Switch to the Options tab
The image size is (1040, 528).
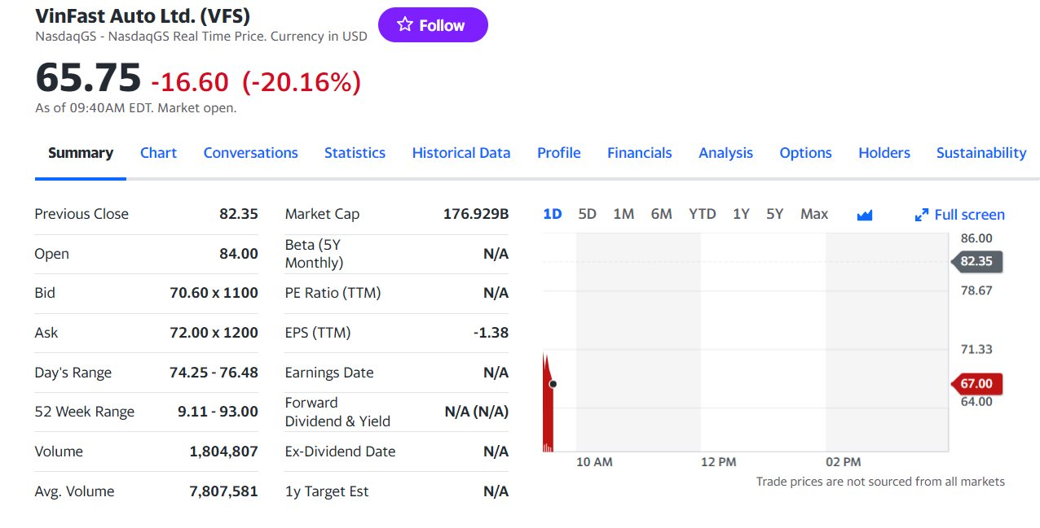coord(805,153)
